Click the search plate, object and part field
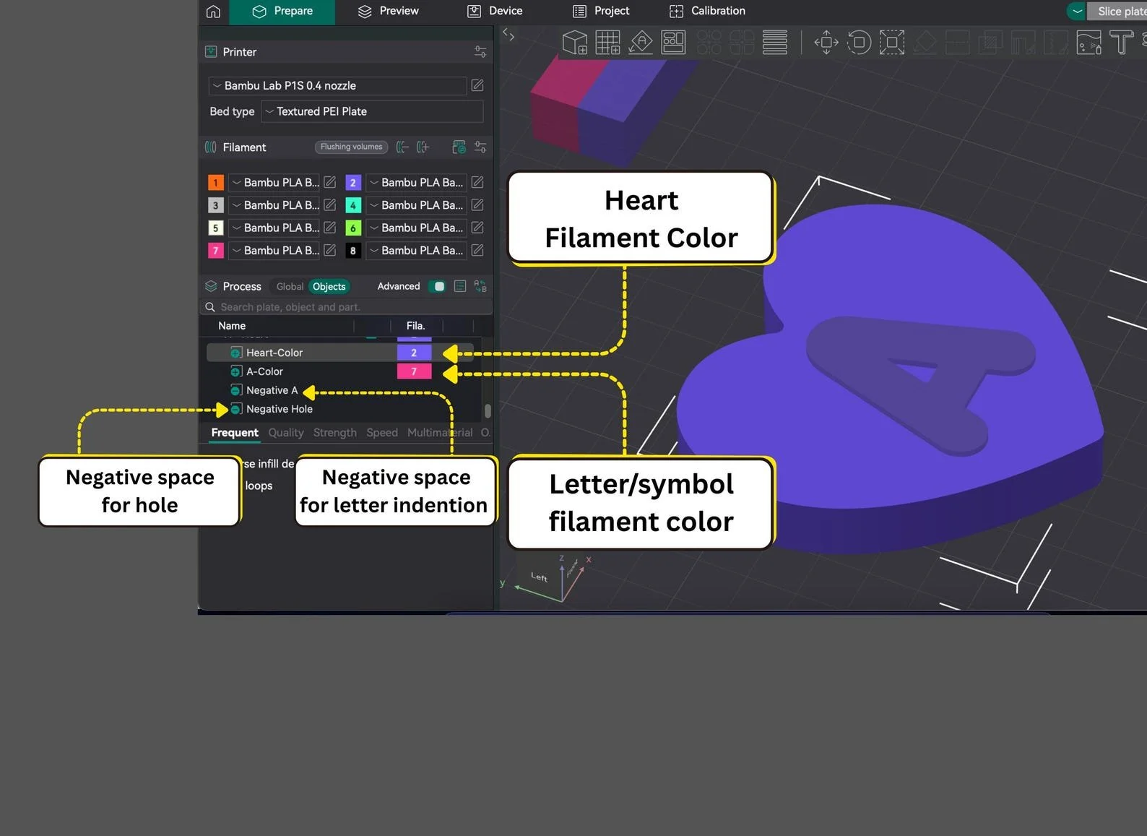This screenshot has height=836, width=1147. click(347, 307)
